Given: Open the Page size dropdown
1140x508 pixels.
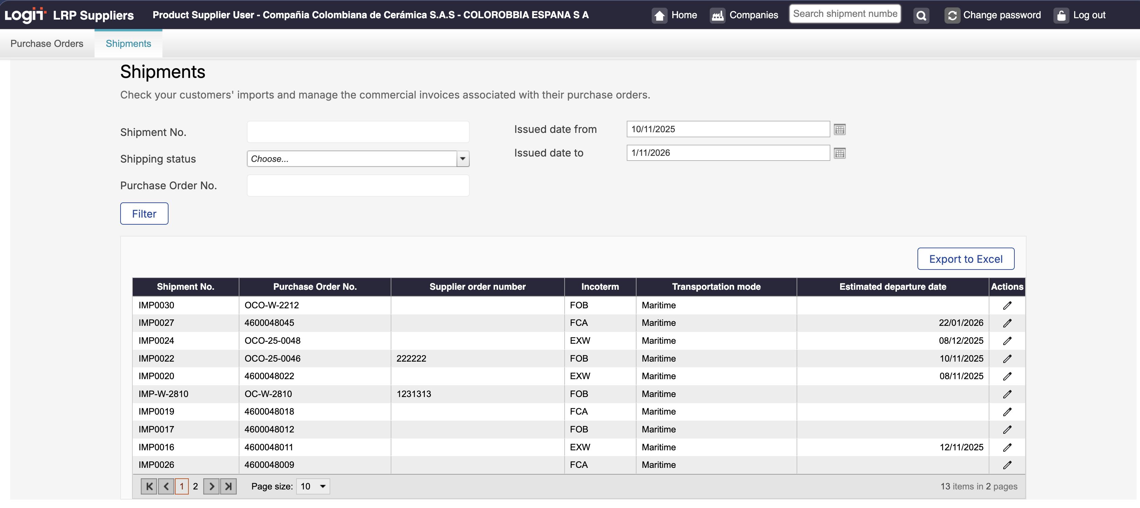Looking at the screenshot, I should [x=313, y=486].
